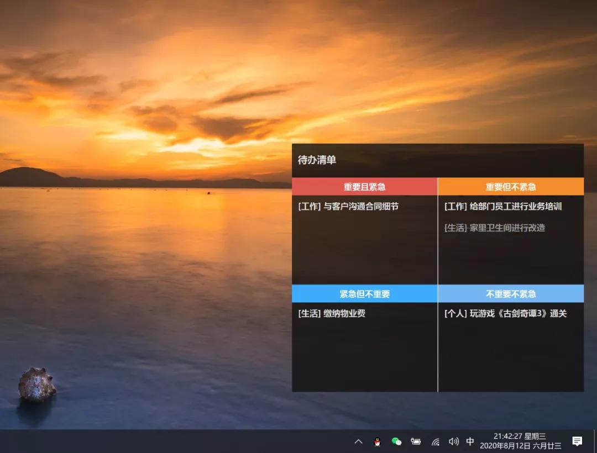Image resolution: width=597 pixels, height=453 pixels.
Task: Click the 2020年8月12日 date display
Action: (505, 445)
